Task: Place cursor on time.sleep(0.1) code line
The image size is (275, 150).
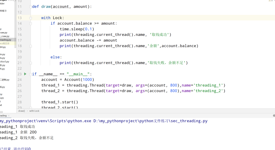Action: coord(77,29)
